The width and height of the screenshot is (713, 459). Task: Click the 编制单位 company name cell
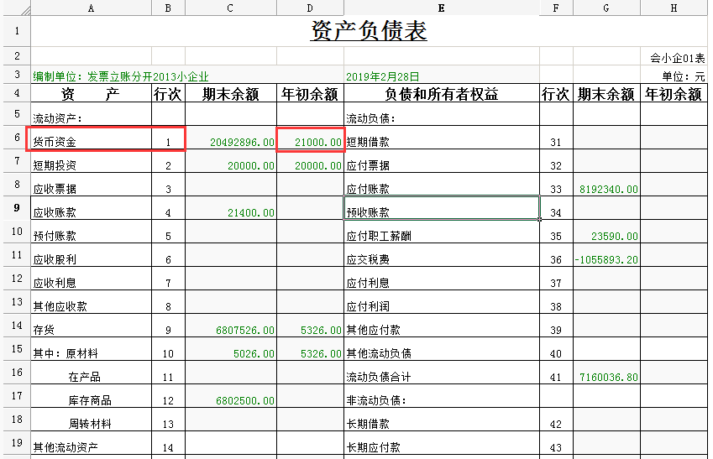coord(120,76)
